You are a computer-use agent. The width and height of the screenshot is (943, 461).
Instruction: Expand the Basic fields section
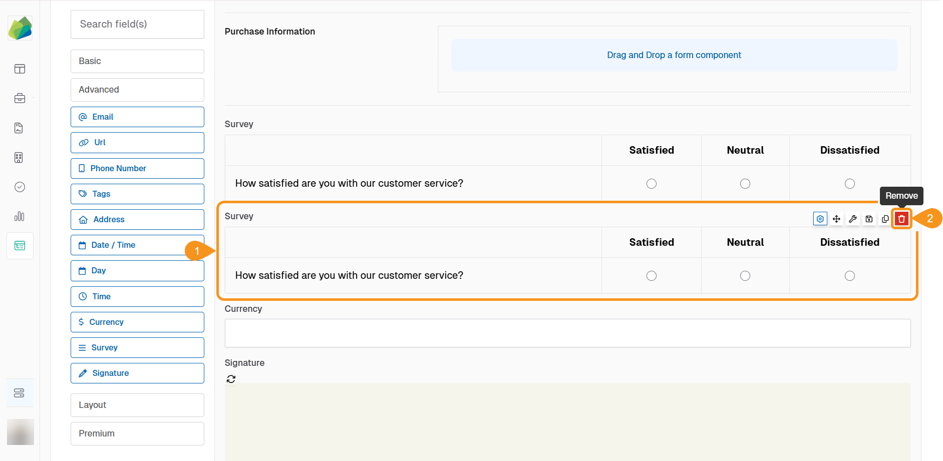click(137, 61)
